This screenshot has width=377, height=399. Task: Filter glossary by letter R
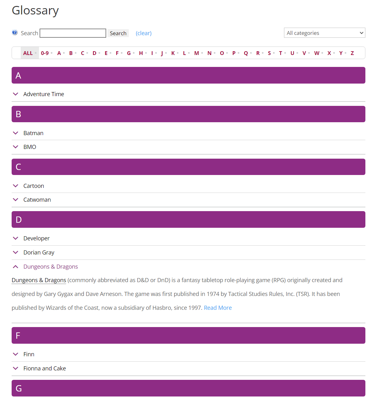(258, 53)
